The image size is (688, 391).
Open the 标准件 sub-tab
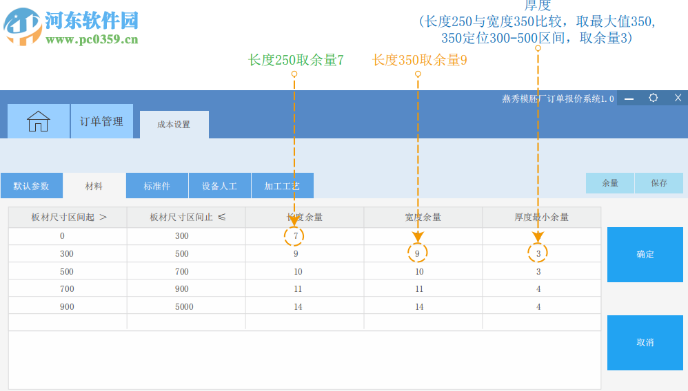tap(156, 185)
